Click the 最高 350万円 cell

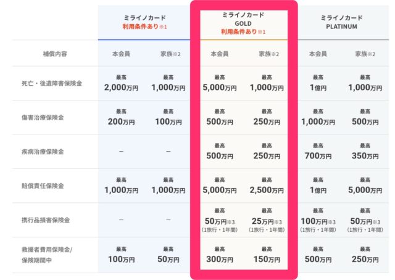(365, 152)
